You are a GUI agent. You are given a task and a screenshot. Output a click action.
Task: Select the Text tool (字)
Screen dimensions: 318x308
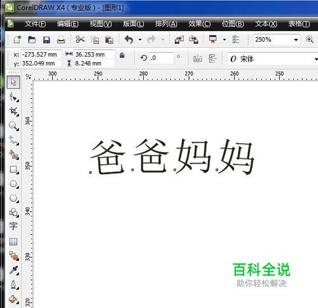tap(13, 226)
